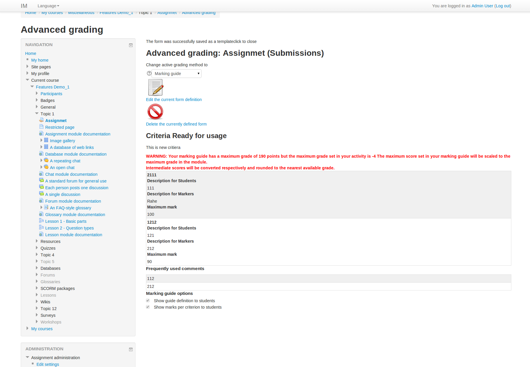This screenshot has height=367, width=530.
Task: Click Glossary module documentation icon
Action: (x=41, y=214)
